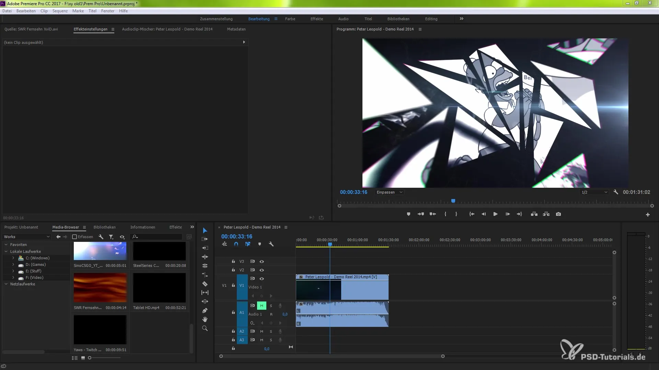The width and height of the screenshot is (659, 370).
Task: Open the Informationen panel tab
Action: point(142,227)
